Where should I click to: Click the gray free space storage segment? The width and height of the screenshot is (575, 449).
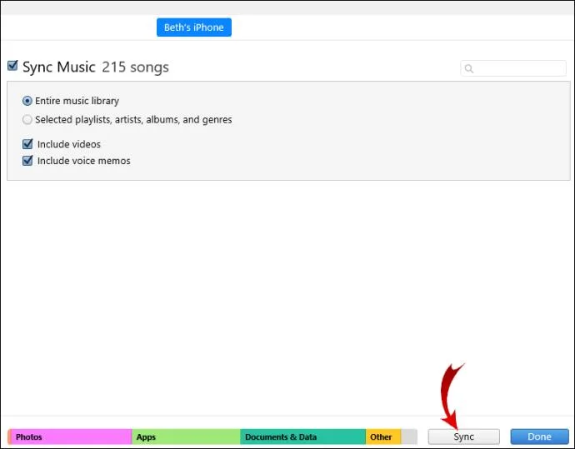click(409, 437)
